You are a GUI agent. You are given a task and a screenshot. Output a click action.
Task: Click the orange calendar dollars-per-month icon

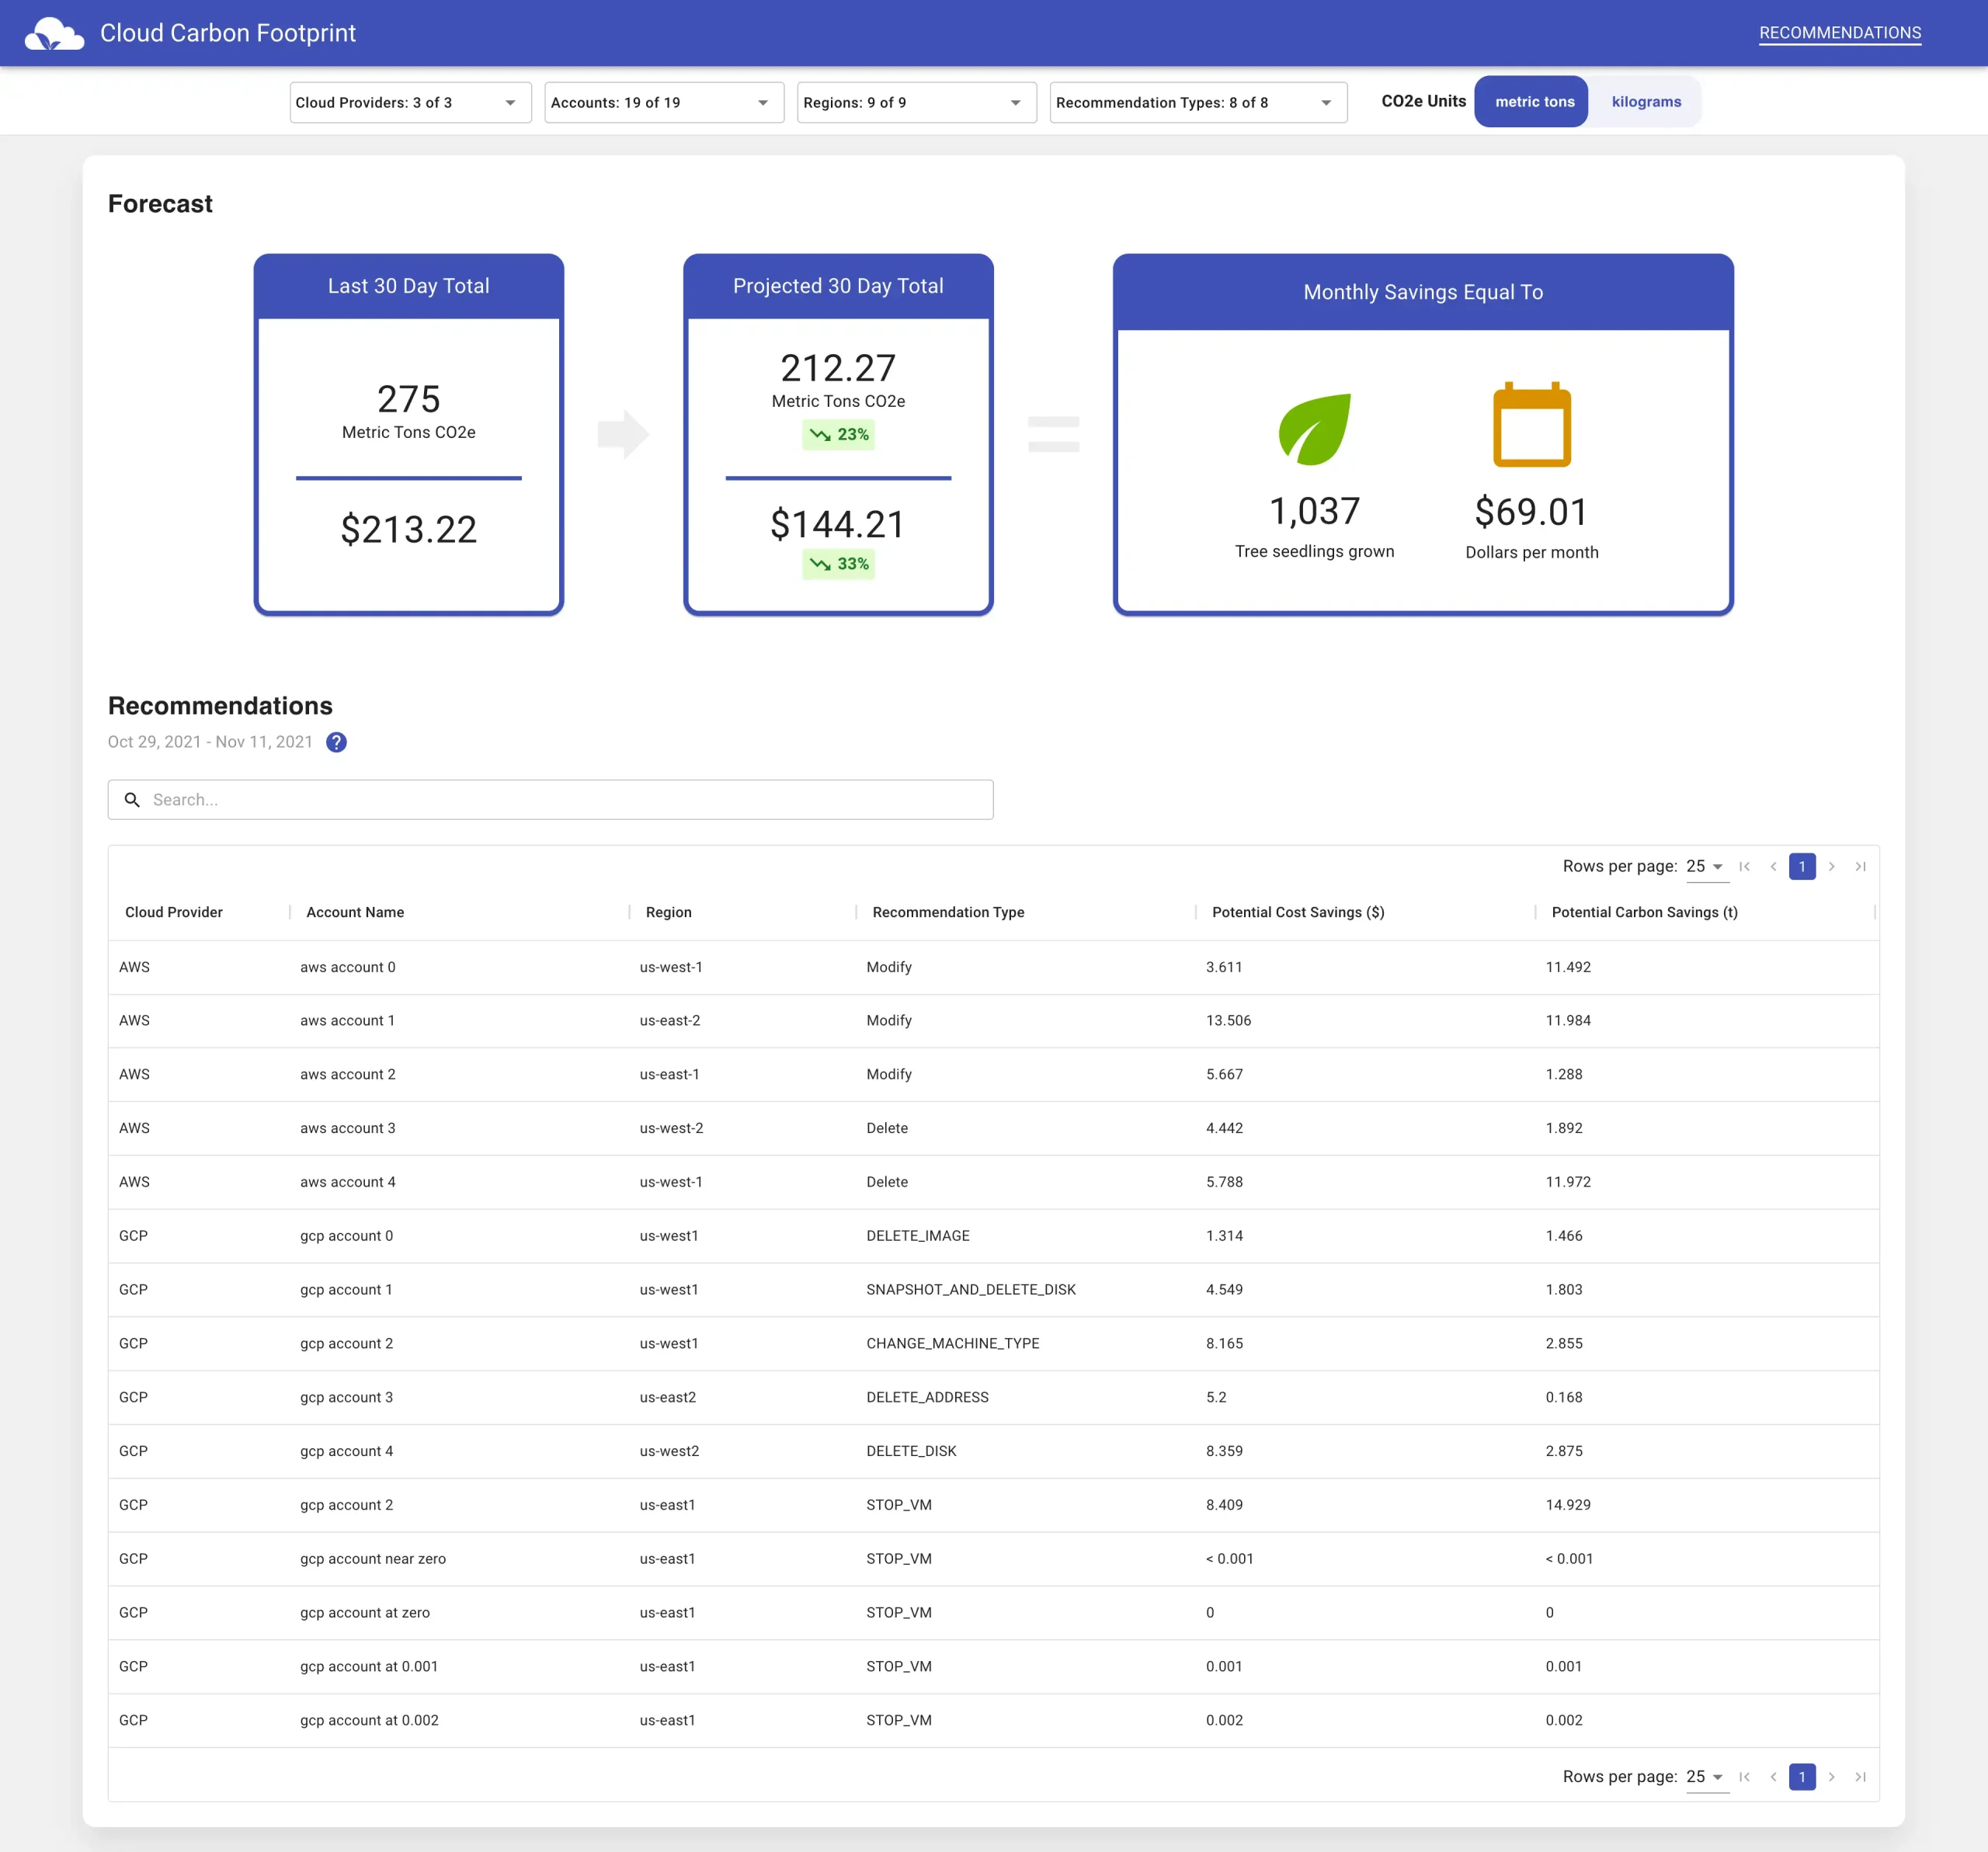[x=1531, y=425]
